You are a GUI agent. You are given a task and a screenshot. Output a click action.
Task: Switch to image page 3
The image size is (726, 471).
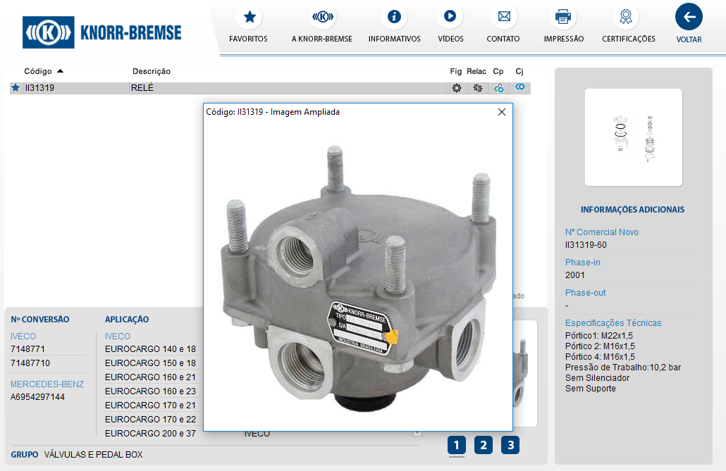pyautogui.click(x=510, y=445)
